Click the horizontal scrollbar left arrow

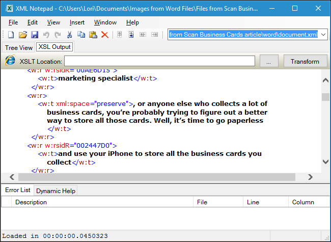(12, 177)
